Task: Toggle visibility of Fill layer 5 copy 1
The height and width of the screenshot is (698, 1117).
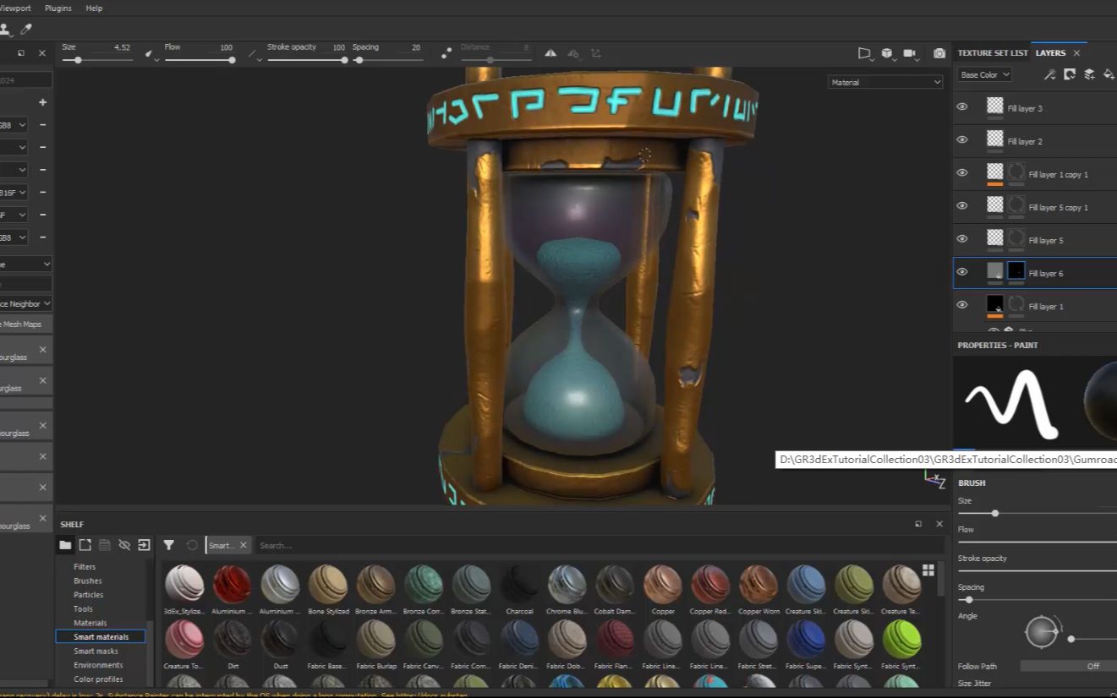Action: tap(961, 205)
